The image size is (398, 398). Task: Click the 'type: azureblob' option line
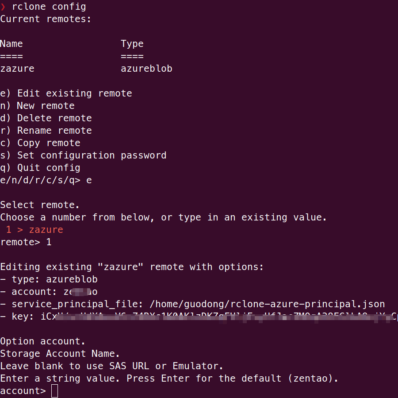(49, 279)
